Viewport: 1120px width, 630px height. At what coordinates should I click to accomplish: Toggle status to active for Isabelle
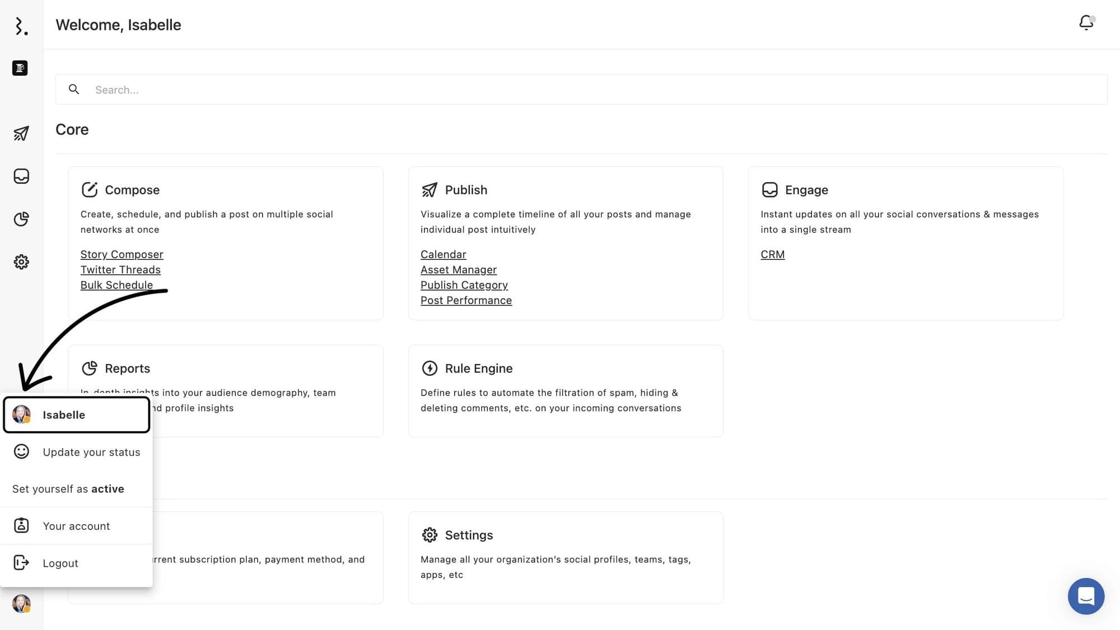[x=68, y=489]
